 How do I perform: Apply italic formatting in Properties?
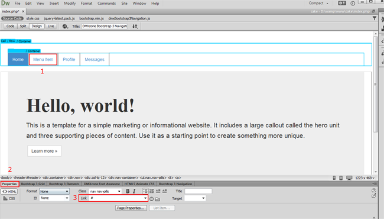point(134,191)
